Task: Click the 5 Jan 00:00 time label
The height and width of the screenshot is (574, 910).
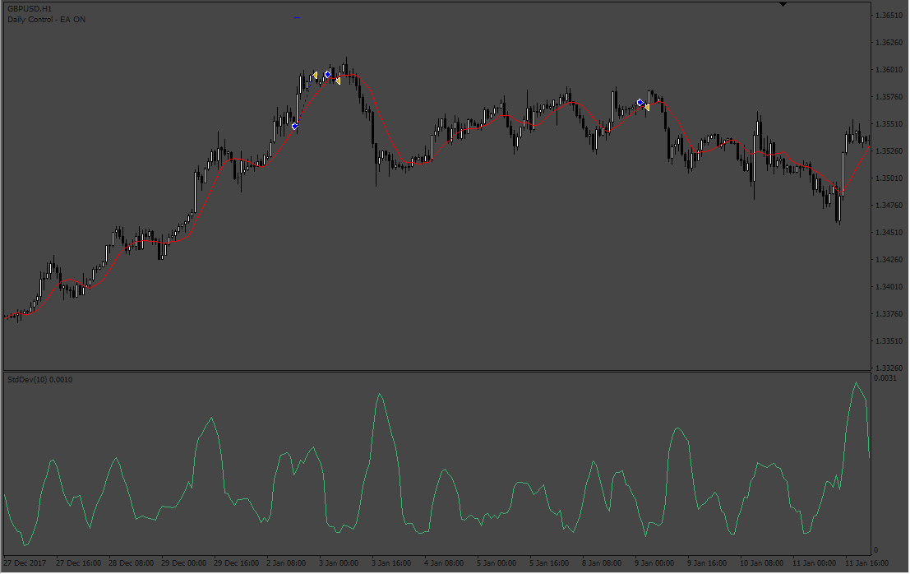Action: [x=497, y=563]
